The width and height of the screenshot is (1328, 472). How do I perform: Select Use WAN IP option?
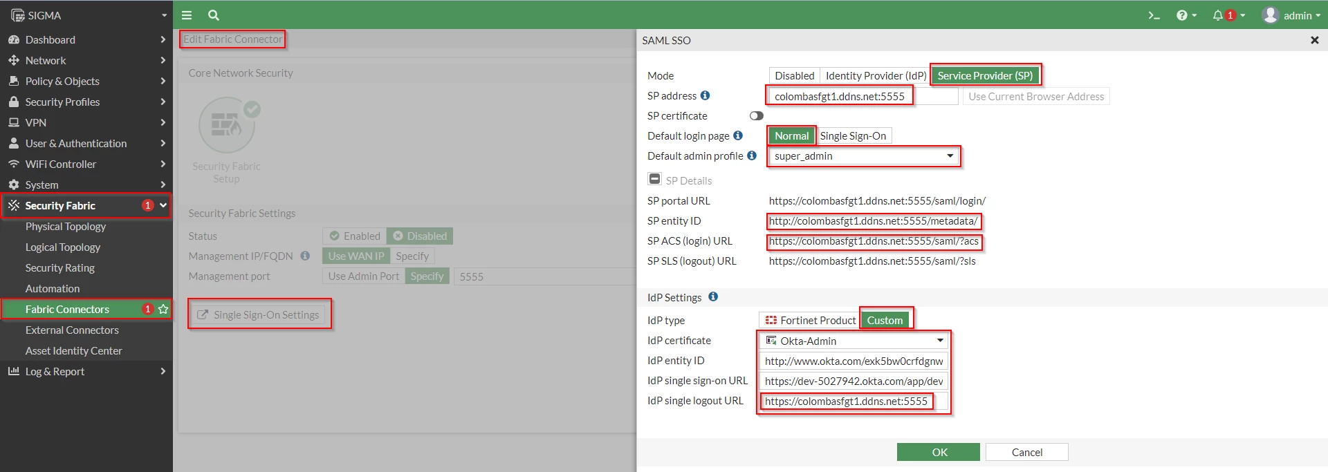pyautogui.click(x=356, y=256)
